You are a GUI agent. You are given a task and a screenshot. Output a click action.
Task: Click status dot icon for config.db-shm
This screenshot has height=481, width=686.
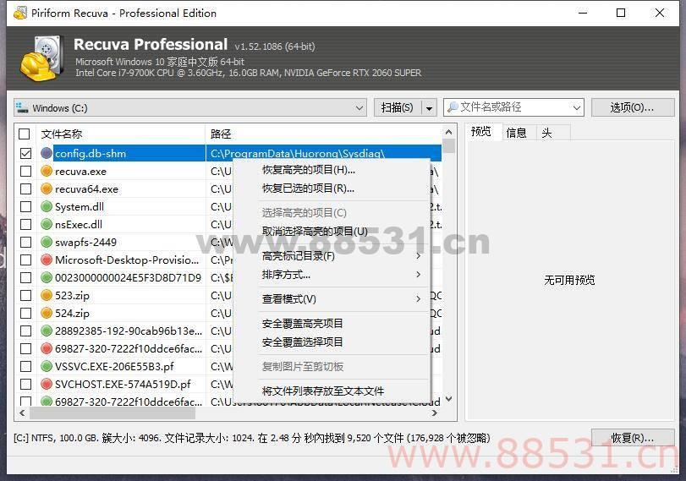point(47,153)
